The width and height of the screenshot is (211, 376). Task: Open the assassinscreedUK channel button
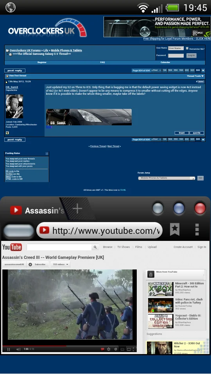pos(14,264)
